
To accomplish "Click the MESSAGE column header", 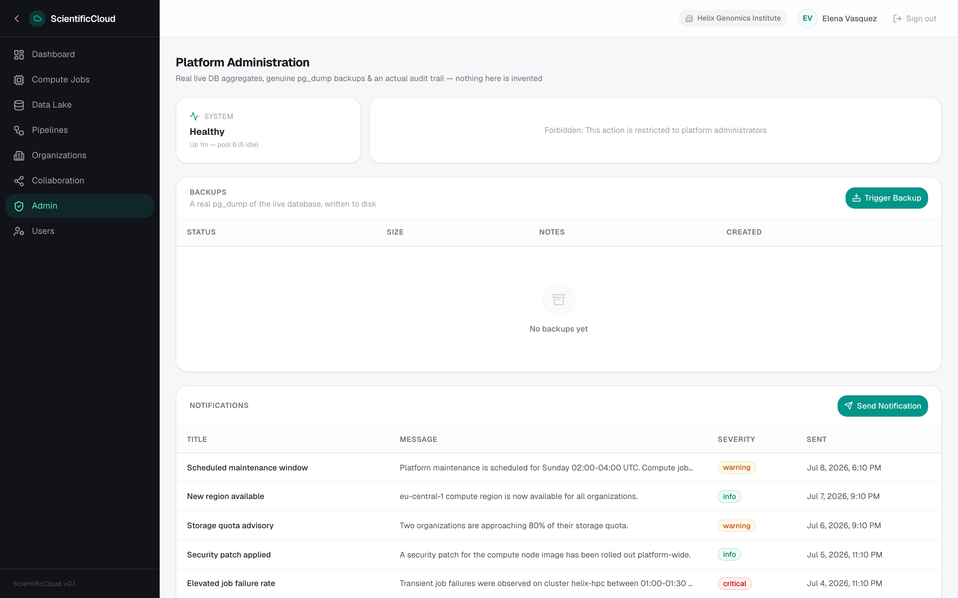I will click(418, 440).
